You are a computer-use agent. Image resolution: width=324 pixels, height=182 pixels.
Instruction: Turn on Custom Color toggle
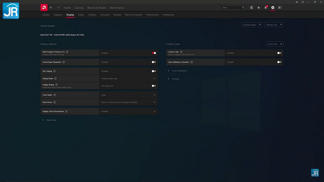pyautogui.click(x=279, y=53)
